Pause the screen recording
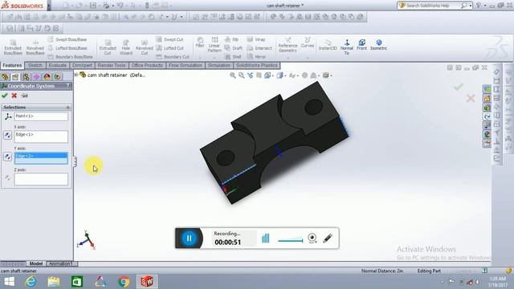The width and height of the screenshot is (514, 289). [x=190, y=238]
